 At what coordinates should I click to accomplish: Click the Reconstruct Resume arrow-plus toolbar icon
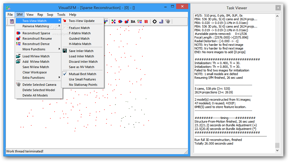(126, 22)
